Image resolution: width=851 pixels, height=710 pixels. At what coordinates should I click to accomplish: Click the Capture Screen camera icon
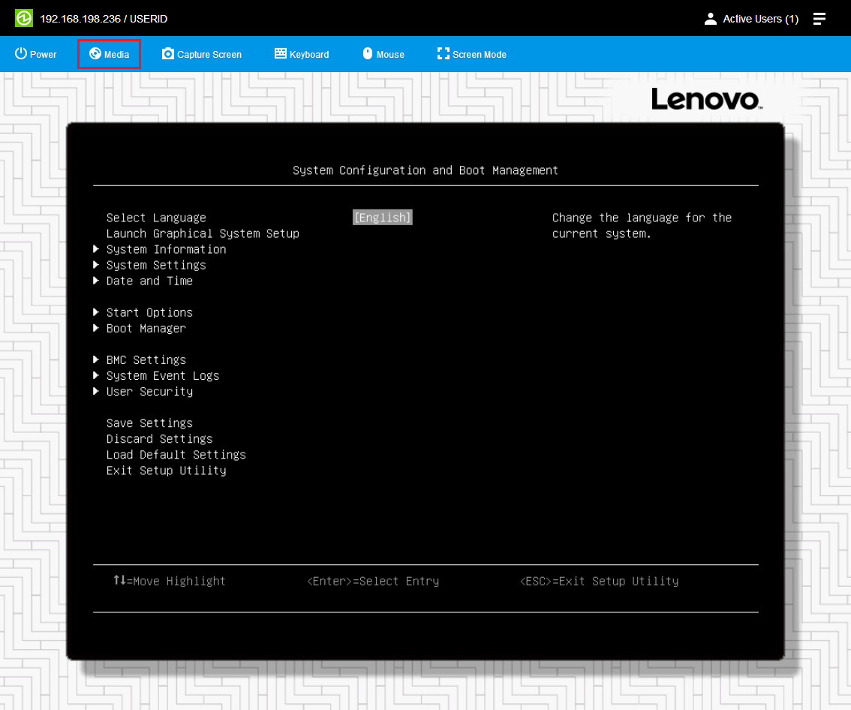(x=167, y=53)
